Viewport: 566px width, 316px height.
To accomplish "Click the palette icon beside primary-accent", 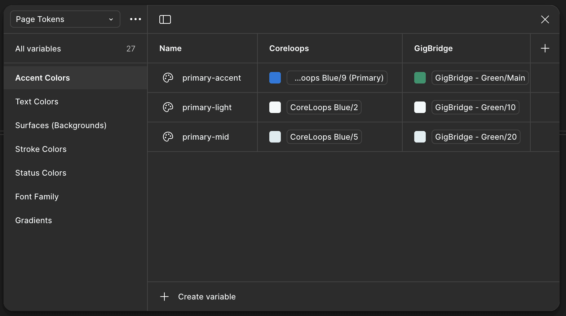I will (168, 78).
